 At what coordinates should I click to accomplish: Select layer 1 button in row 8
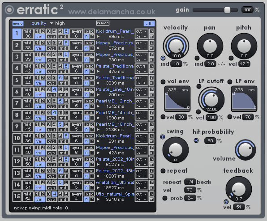point(37,113)
